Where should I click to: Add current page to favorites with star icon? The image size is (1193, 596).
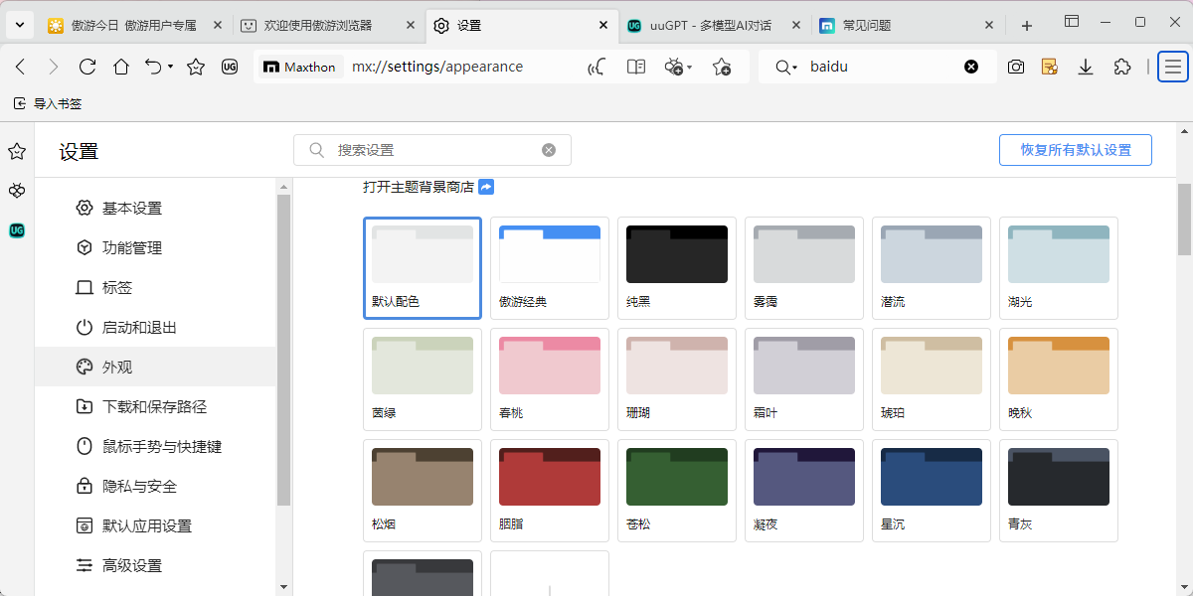722,67
